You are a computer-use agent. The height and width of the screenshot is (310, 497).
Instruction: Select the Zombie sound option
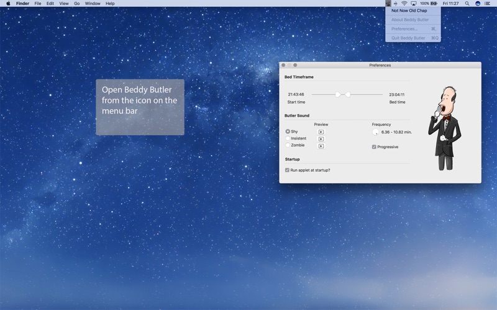click(x=288, y=145)
